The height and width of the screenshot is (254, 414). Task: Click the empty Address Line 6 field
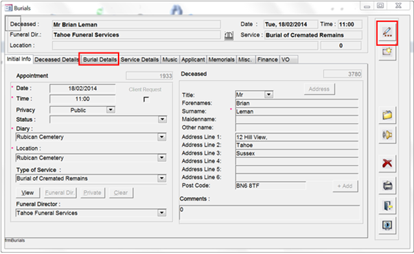(297, 177)
